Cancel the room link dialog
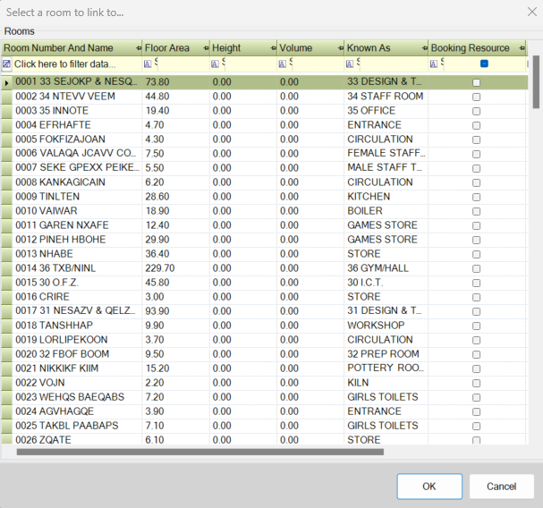543x508 pixels. [501, 487]
